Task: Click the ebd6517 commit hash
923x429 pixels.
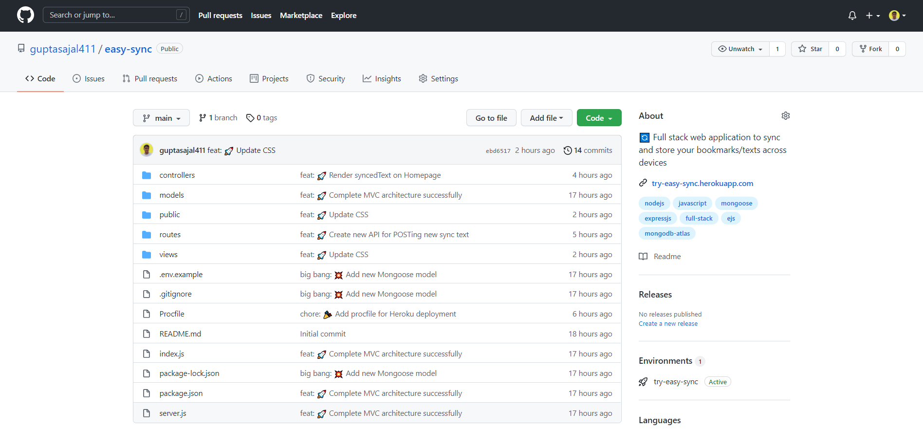Action: (x=498, y=151)
